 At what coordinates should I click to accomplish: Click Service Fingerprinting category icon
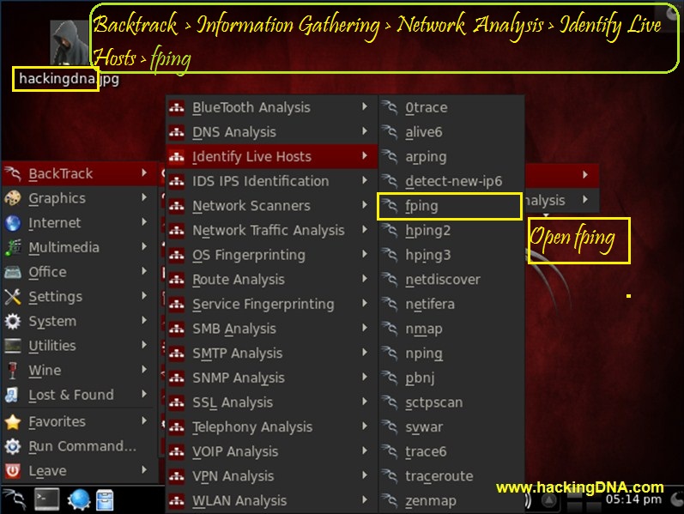point(177,304)
